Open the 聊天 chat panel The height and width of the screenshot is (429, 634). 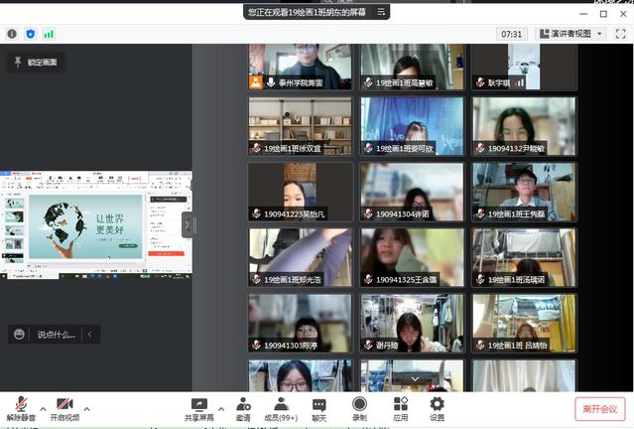[319, 405]
